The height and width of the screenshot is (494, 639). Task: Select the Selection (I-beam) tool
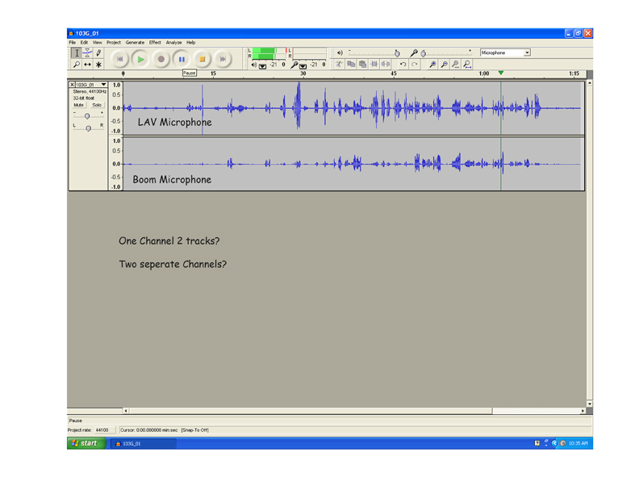(x=77, y=52)
